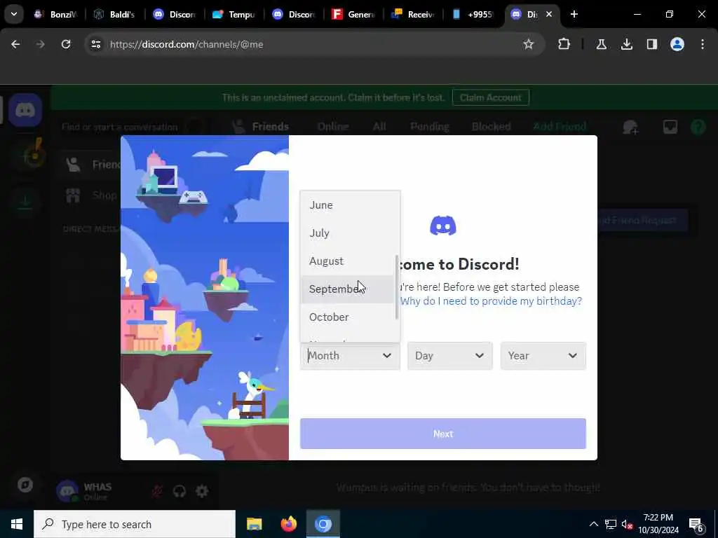Switch to the Bonzi browser tab
Viewport: 718px width, 538px height.
pos(55,15)
